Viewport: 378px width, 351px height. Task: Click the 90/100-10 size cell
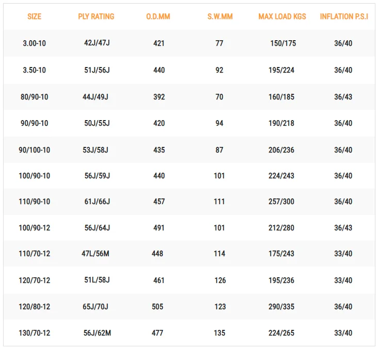[34, 150]
